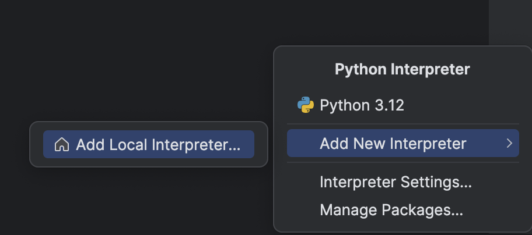Image resolution: width=532 pixels, height=235 pixels.
Task: Expand the Add New Interpreter chevron arrow
Action: tap(509, 143)
